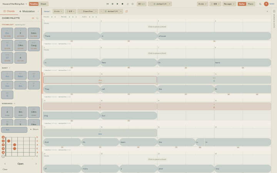The width and height of the screenshot is (277, 173).
Task: Mute the Melody track
Action: pos(73,17)
